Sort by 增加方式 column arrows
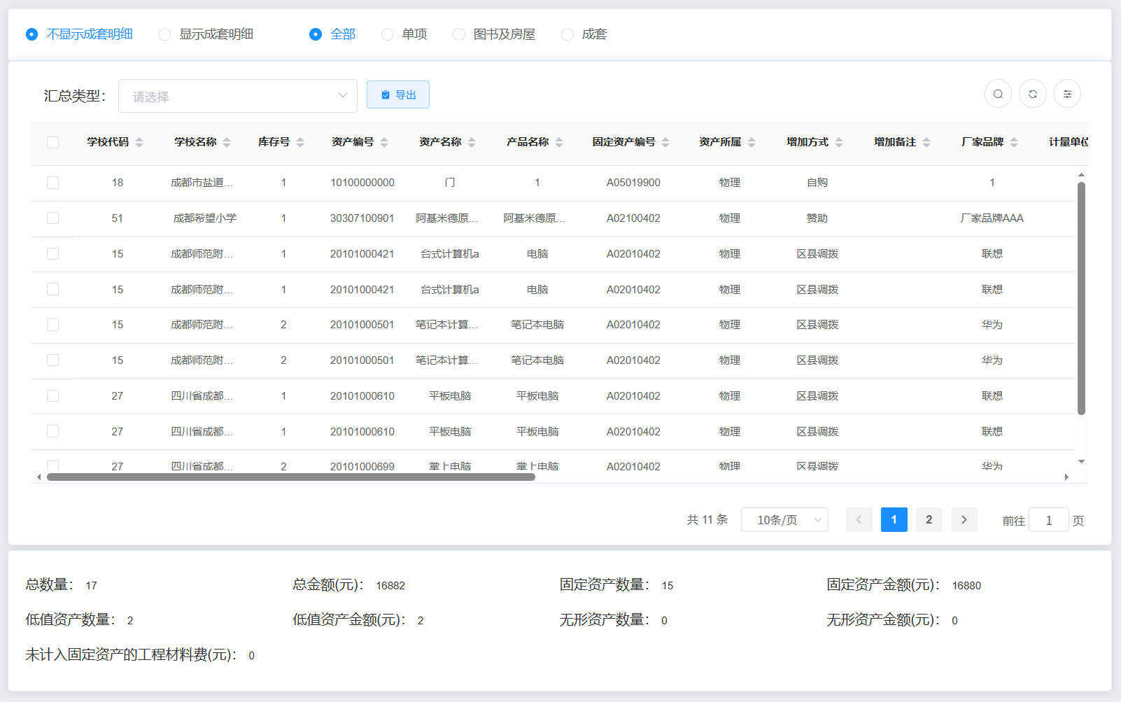 [x=839, y=142]
